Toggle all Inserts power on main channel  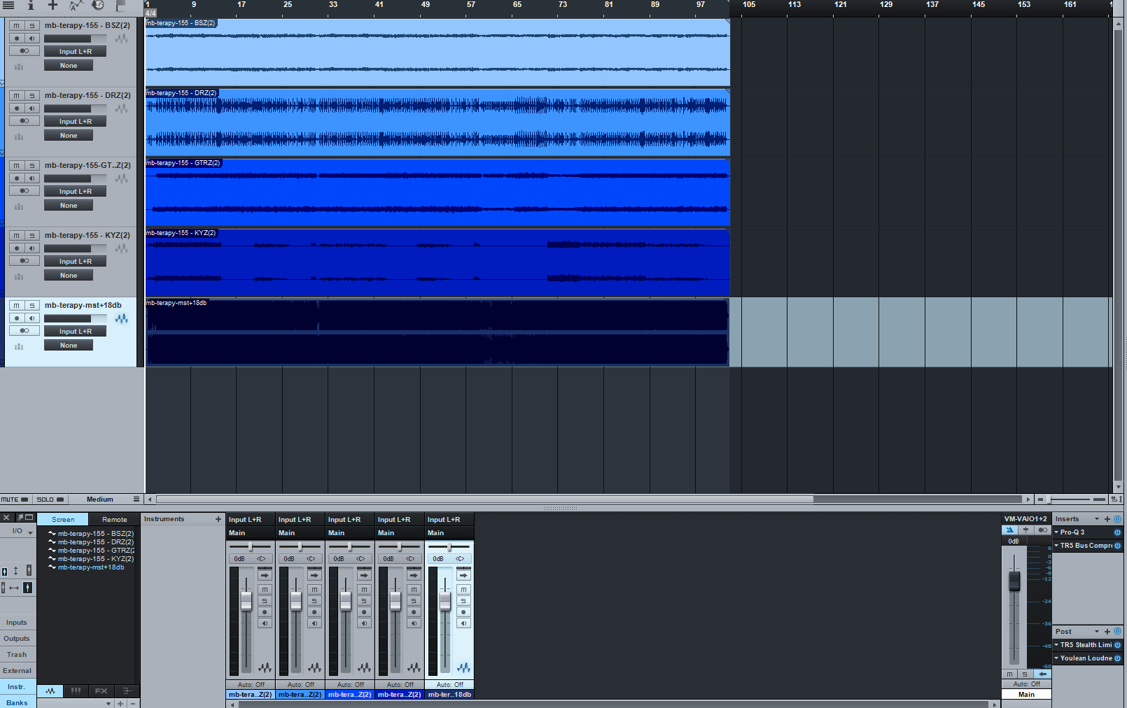click(x=1117, y=519)
